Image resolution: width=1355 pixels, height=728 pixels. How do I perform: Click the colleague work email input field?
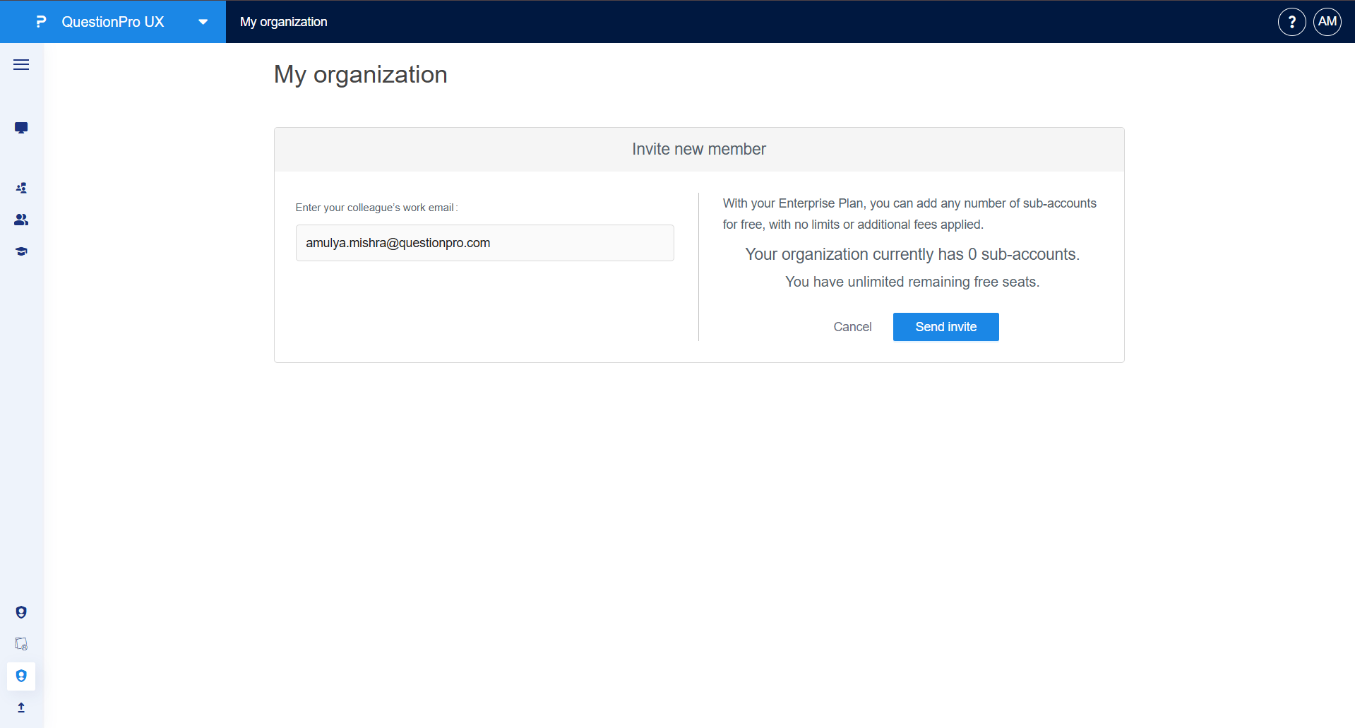pyautogui.click(x=484, y=242)
